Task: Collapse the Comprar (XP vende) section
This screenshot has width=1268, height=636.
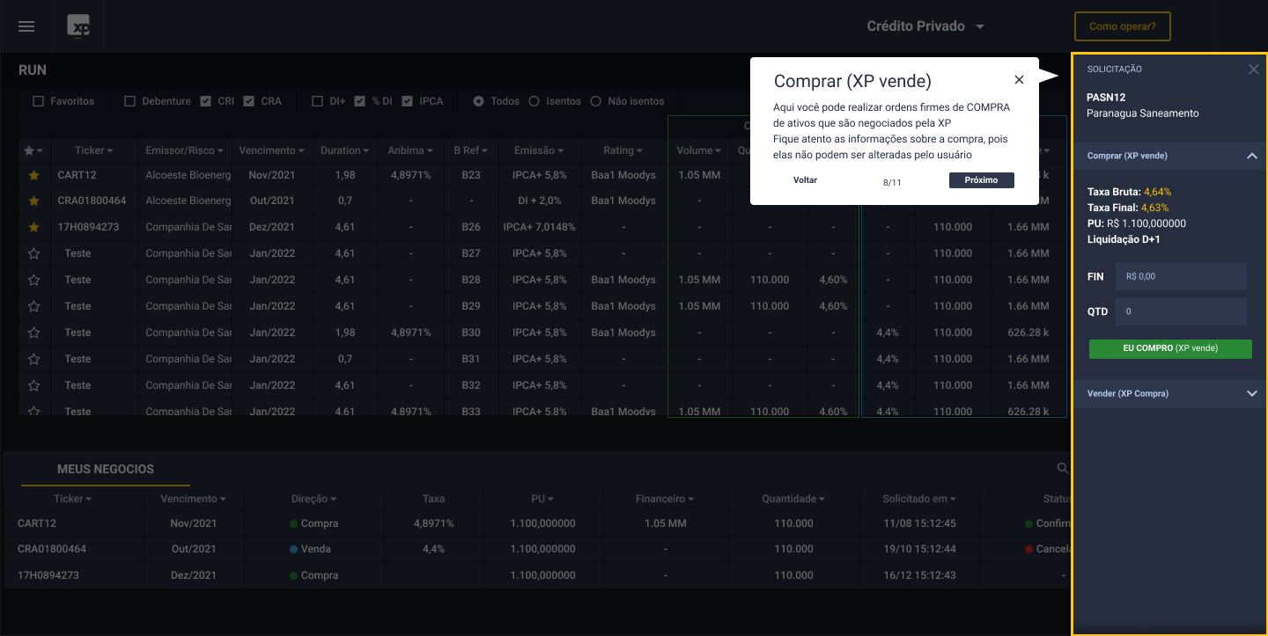Action: [1251, 156]
